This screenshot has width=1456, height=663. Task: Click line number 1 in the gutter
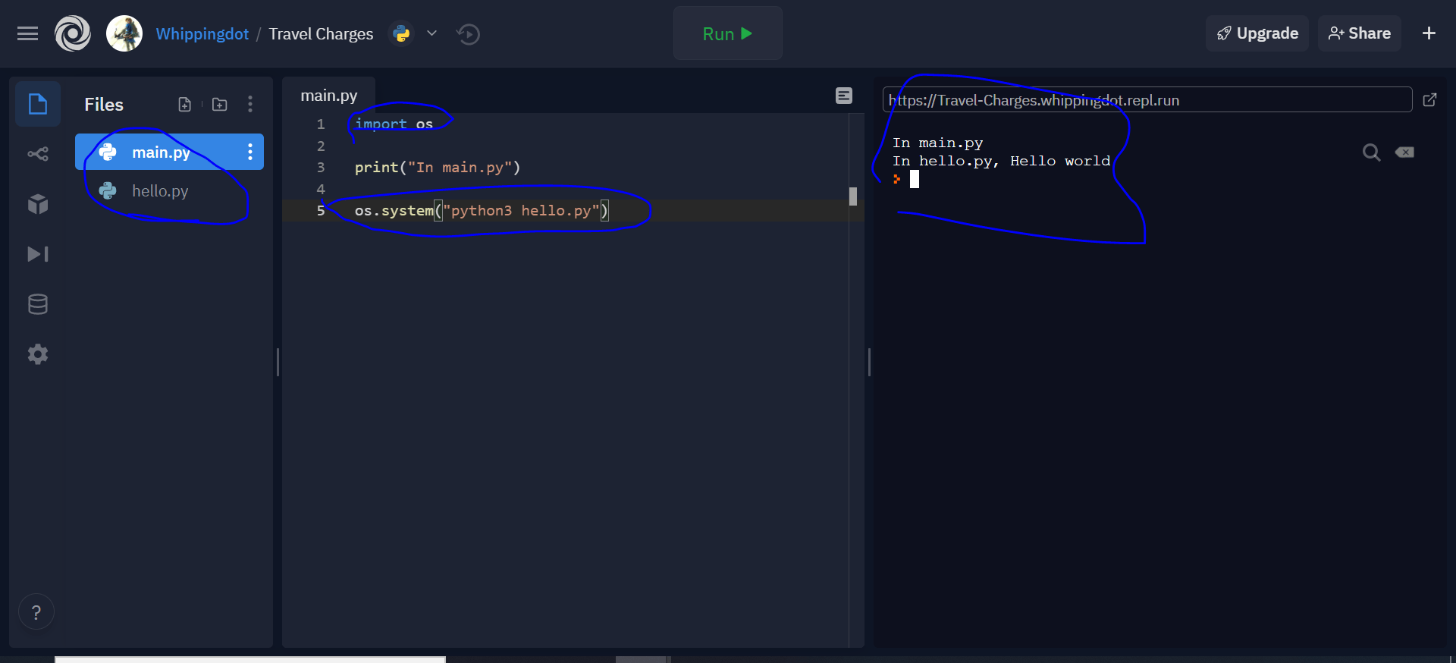tap(320, 124)
